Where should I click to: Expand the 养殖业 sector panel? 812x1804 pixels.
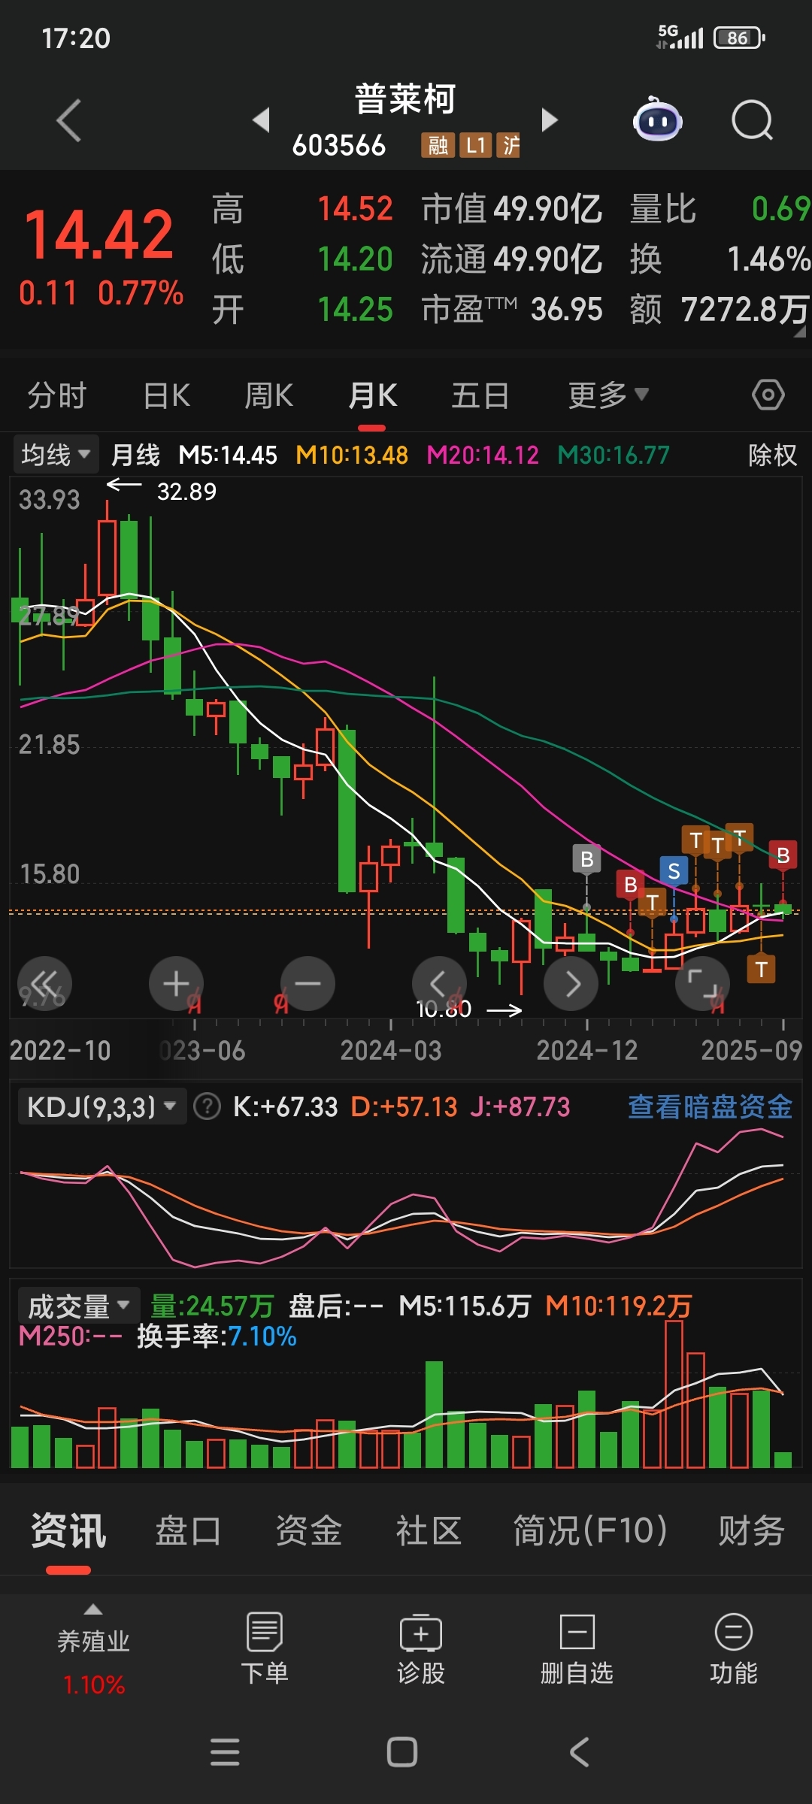(x=93, y=1650)
